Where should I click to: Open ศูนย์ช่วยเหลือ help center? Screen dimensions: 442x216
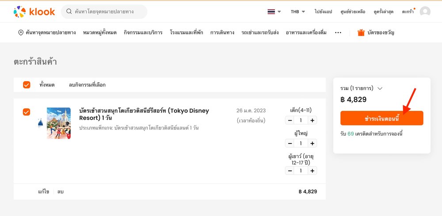pos(353,11)
